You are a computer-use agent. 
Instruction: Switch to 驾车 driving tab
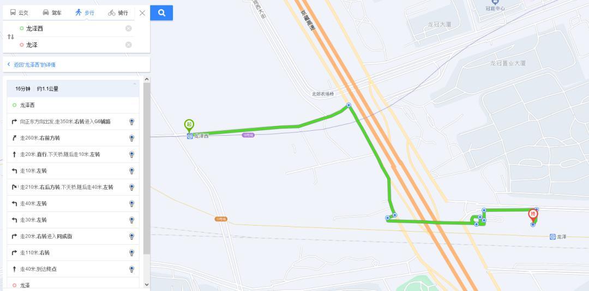pyautogui.click(x=52, y=13)
